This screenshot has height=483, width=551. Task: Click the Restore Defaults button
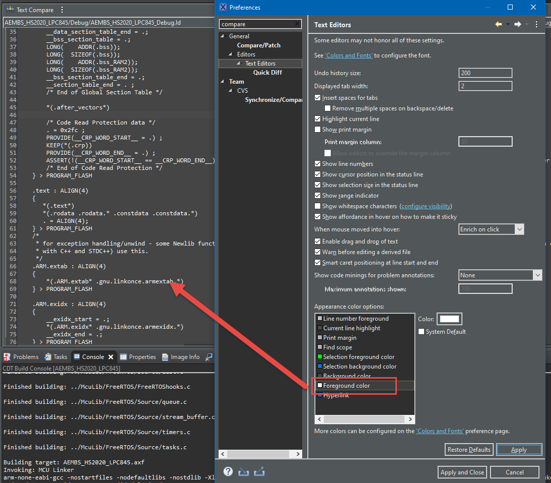pos(468,450)
